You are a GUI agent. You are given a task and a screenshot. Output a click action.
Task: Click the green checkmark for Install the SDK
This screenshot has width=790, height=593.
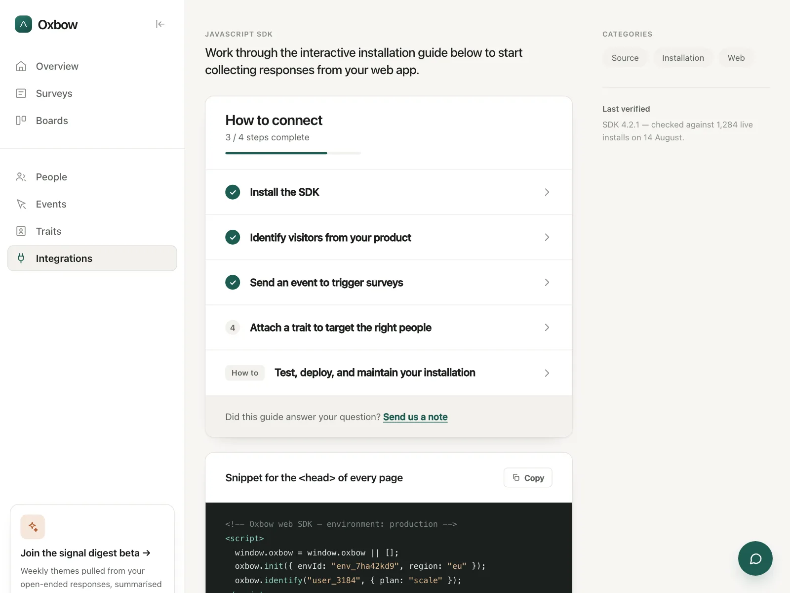pyautogui.click(x=233, y=192)
